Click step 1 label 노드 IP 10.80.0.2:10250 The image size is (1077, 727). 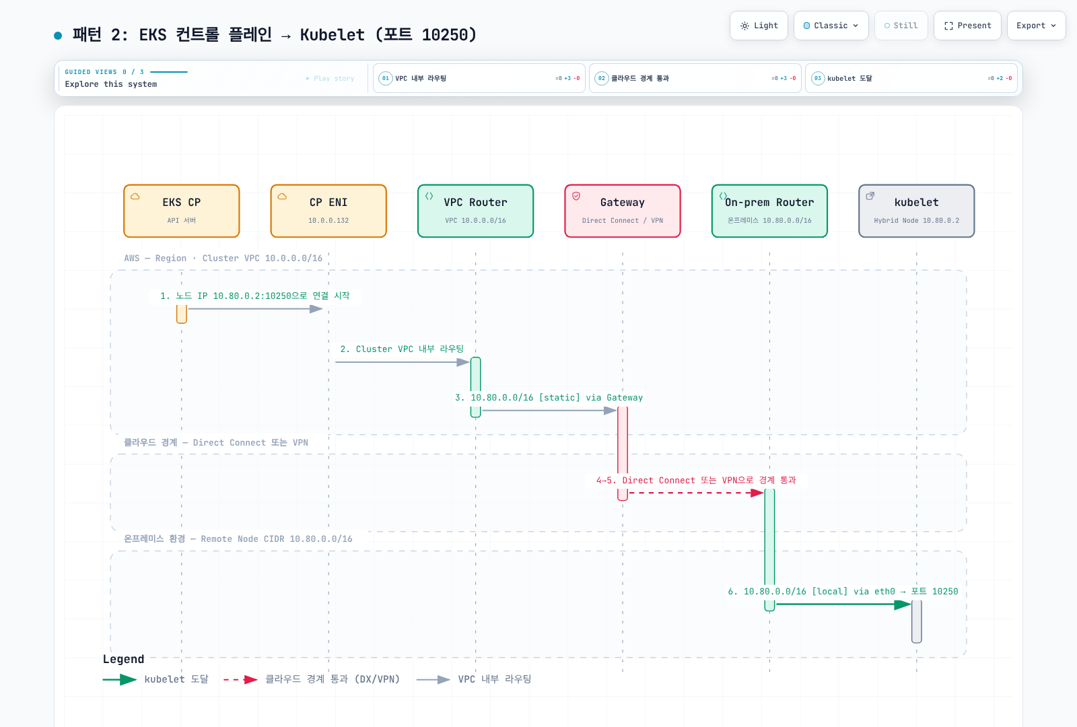pos(254,296)
